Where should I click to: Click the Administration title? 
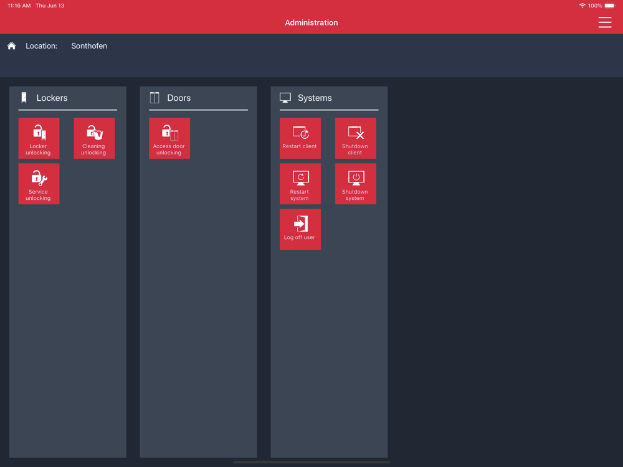[x=311, y=22]
